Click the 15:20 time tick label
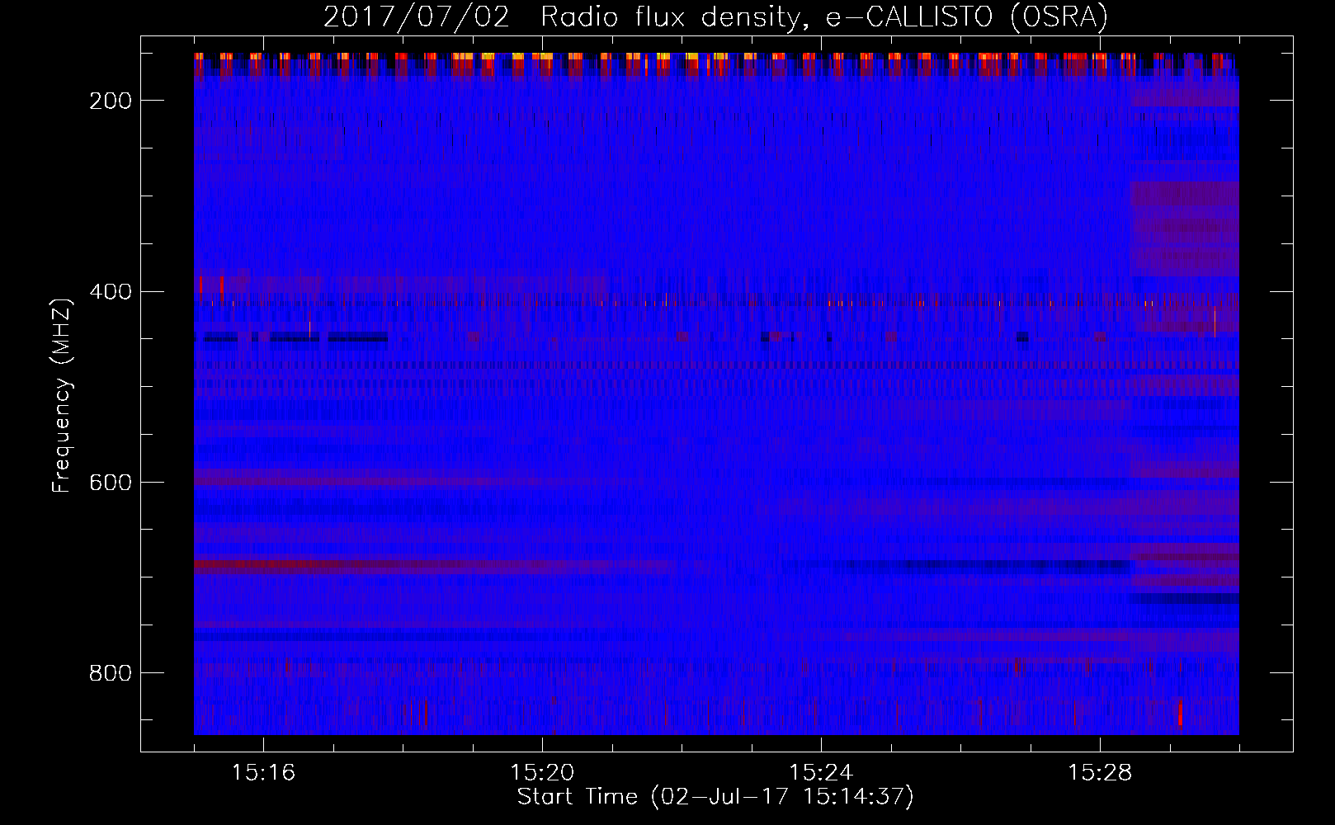The width and height of the screenshot is (1335, 825). [542, 773]
